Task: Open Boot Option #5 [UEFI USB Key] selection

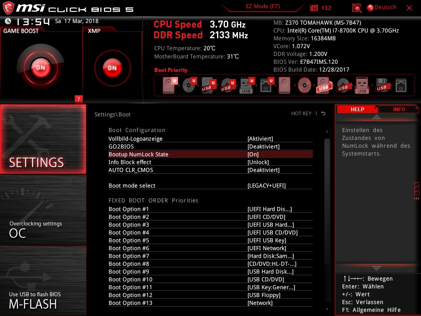Action: click(267, 240)
